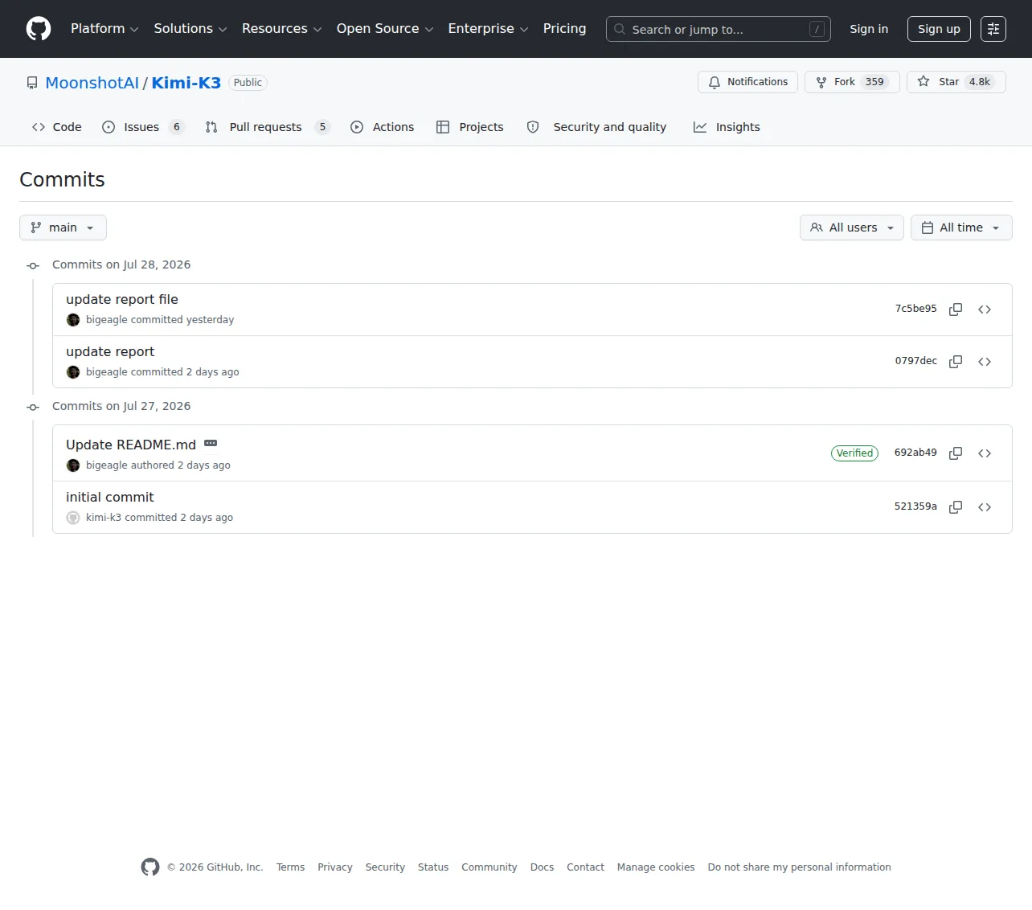Expand the Open Source menu
This screenshot has height=910, width=1032.
point(385,29)
